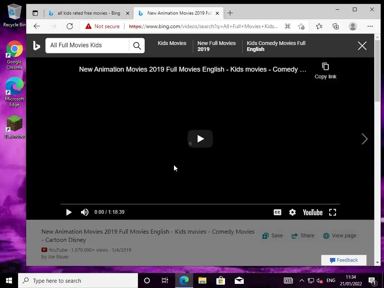Share the video
This screenshot has width=384, height=288.
(x=303, y=235)
